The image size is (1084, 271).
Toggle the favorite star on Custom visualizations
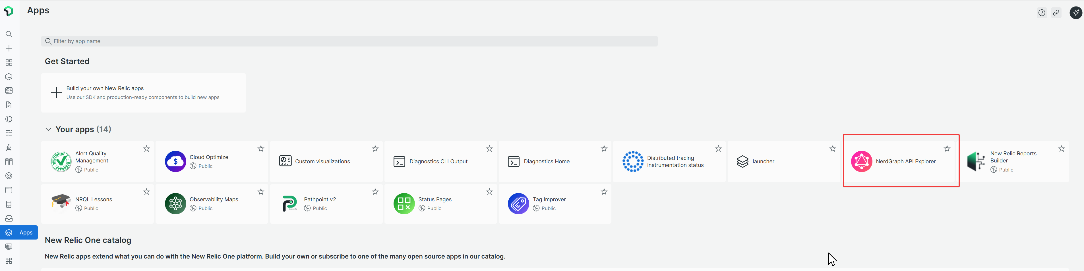375,149
